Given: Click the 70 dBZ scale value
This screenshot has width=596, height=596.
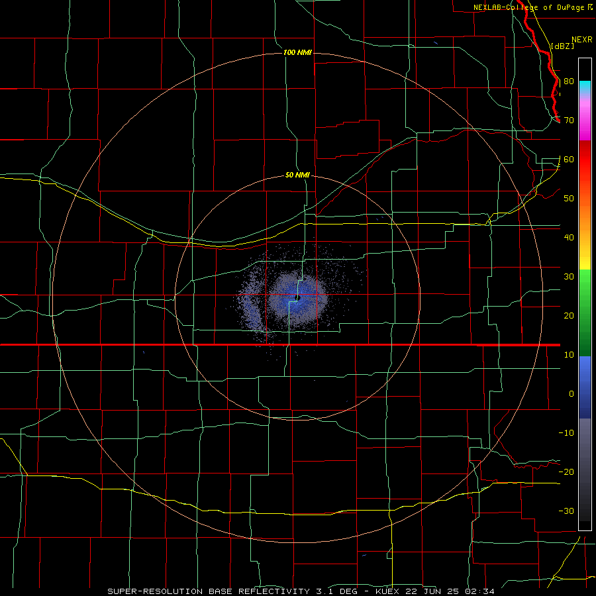Looking at the screenshot, I should pos(569,121).
